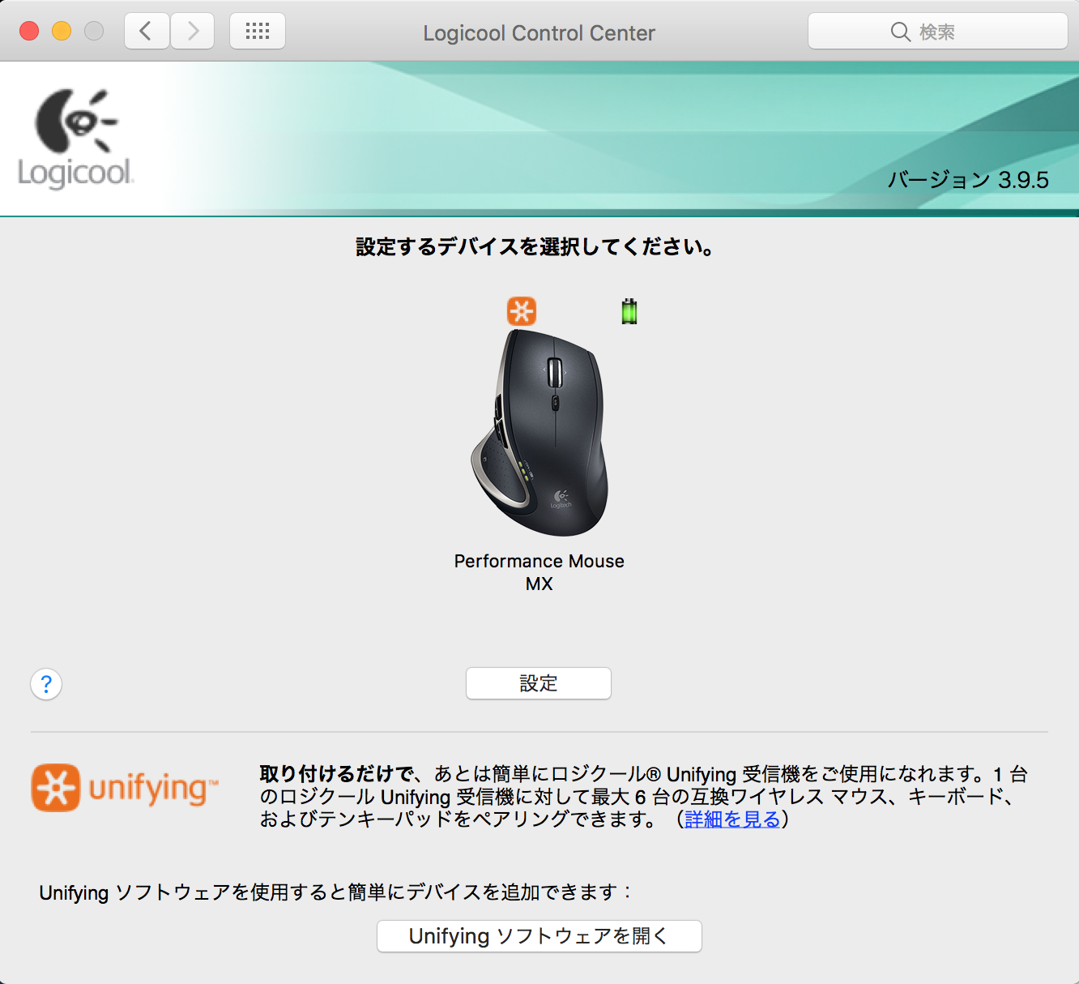This screenshot has height=984, width=1079.
Task: Click the Logicool logo in the banner
Action: tap(75, 139)
